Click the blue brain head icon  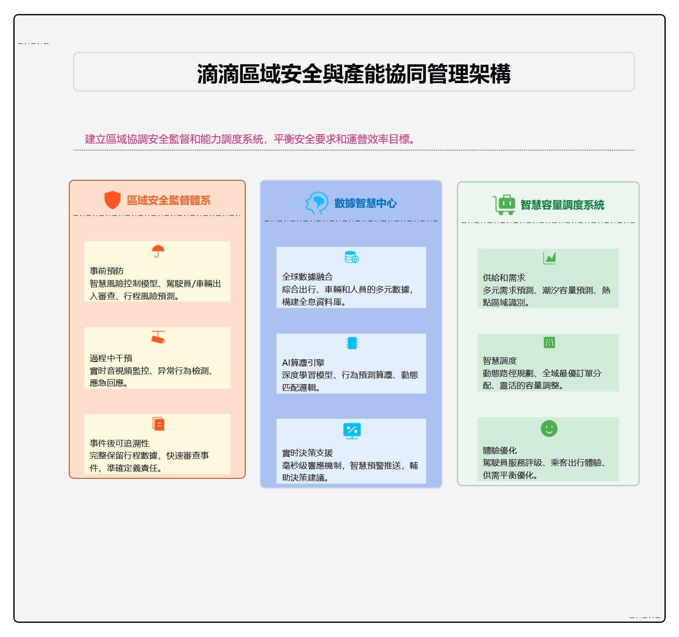pos(316,203)
